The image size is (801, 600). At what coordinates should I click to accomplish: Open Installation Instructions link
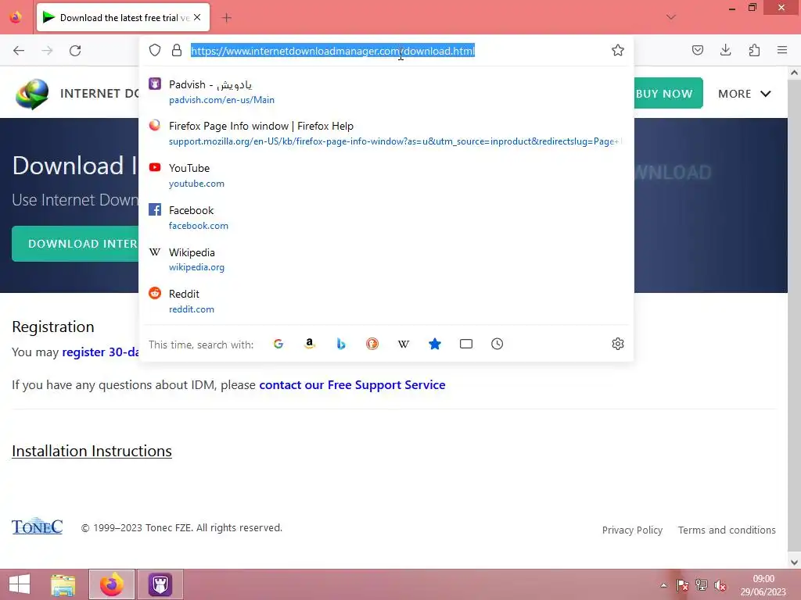(92, 451)
